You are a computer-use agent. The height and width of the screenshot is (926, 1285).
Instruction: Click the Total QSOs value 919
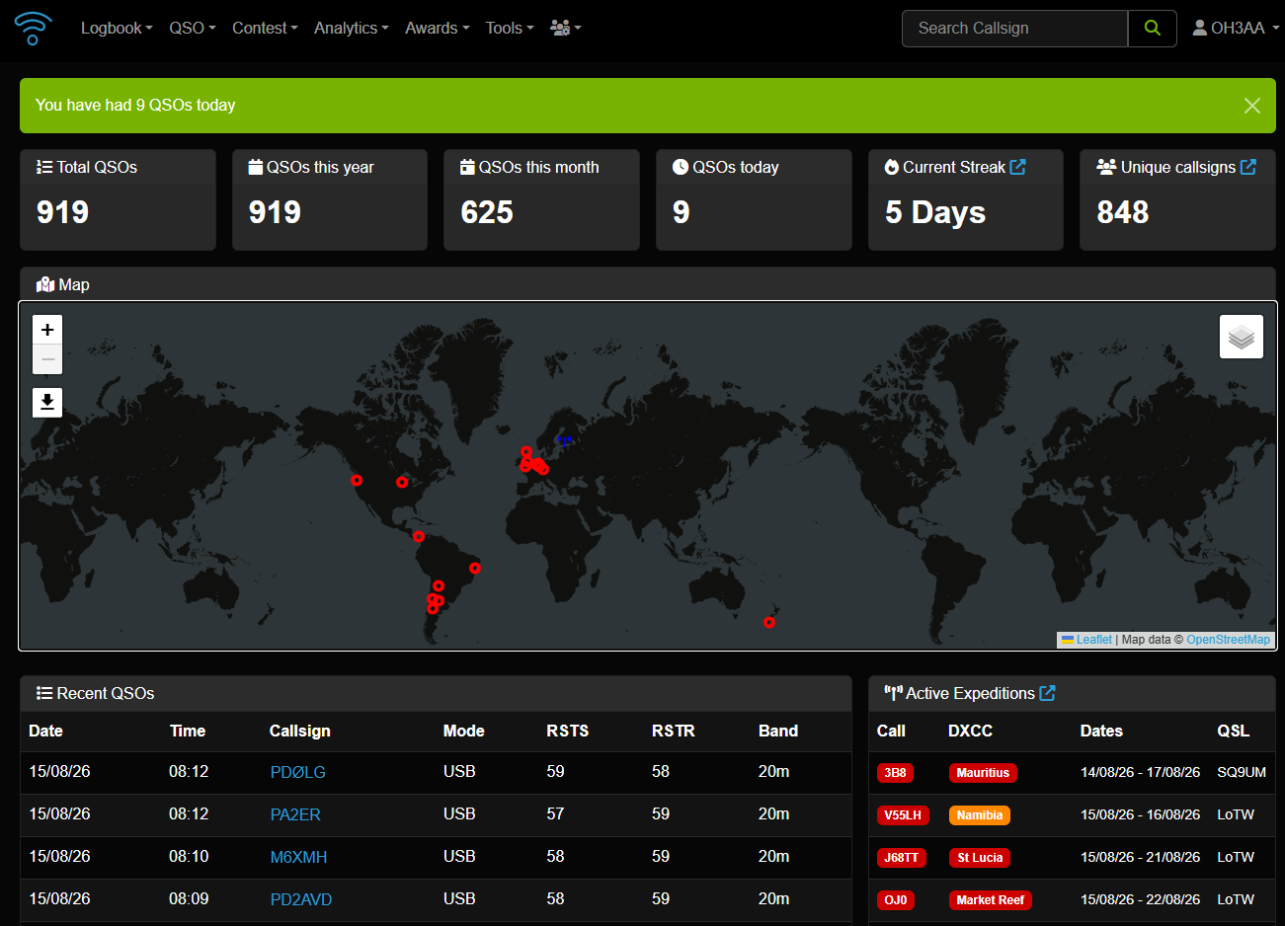coord(63,212)
